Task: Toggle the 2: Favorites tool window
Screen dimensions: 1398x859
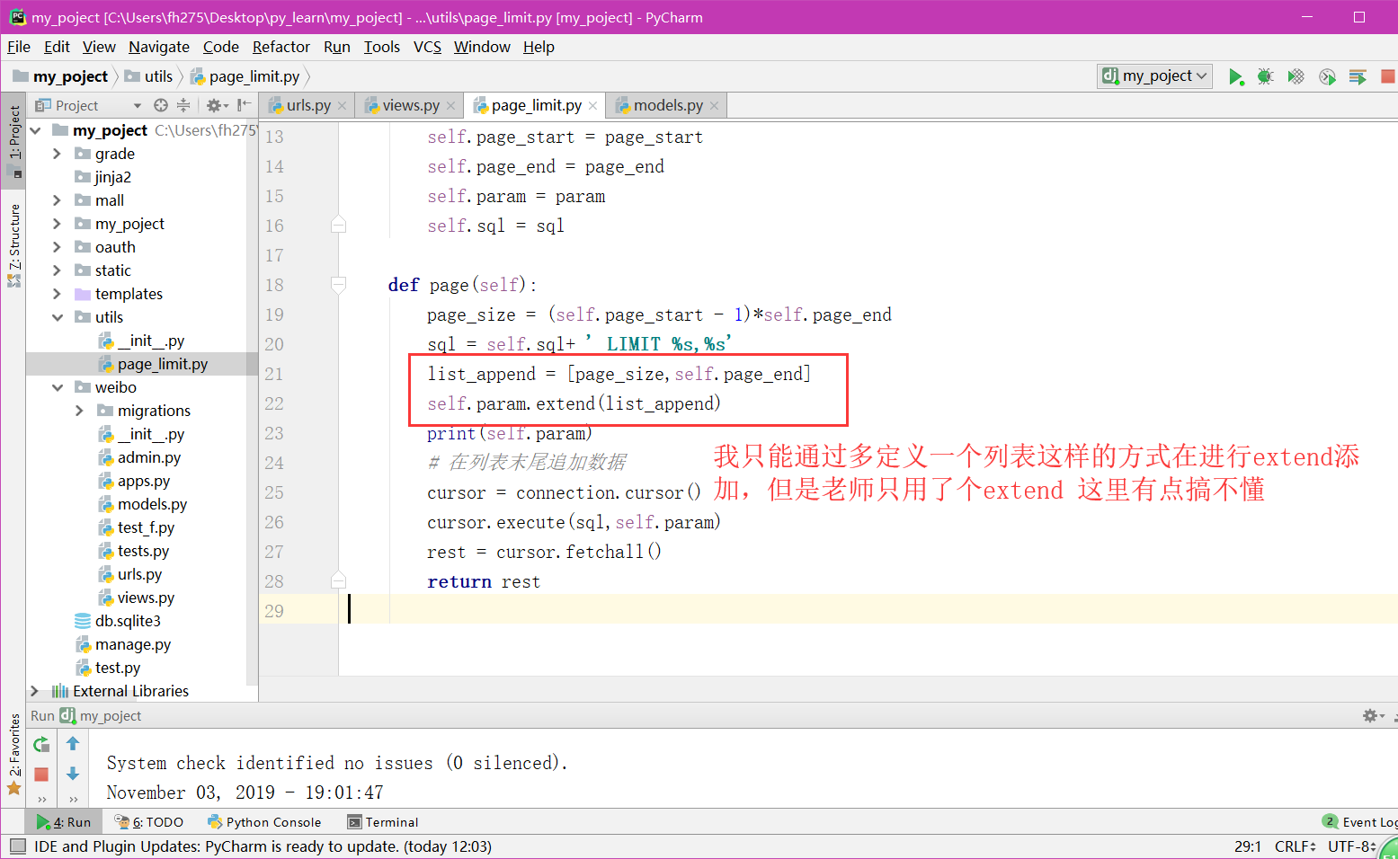Action: tap(14, 753)
